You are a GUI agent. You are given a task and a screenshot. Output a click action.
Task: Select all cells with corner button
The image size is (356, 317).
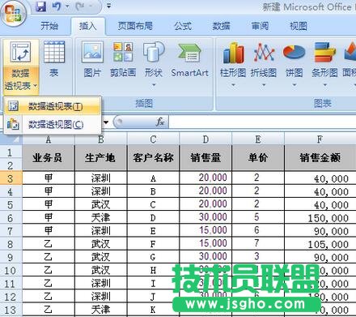[x=11, y=139]
